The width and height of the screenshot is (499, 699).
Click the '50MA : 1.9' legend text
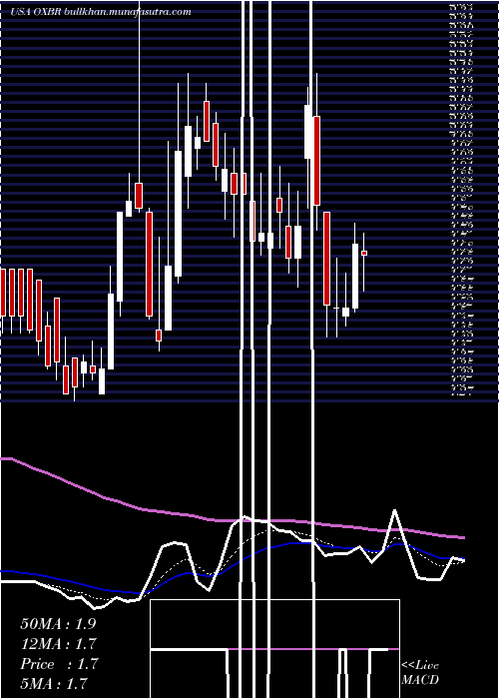[x=58, y=624]
